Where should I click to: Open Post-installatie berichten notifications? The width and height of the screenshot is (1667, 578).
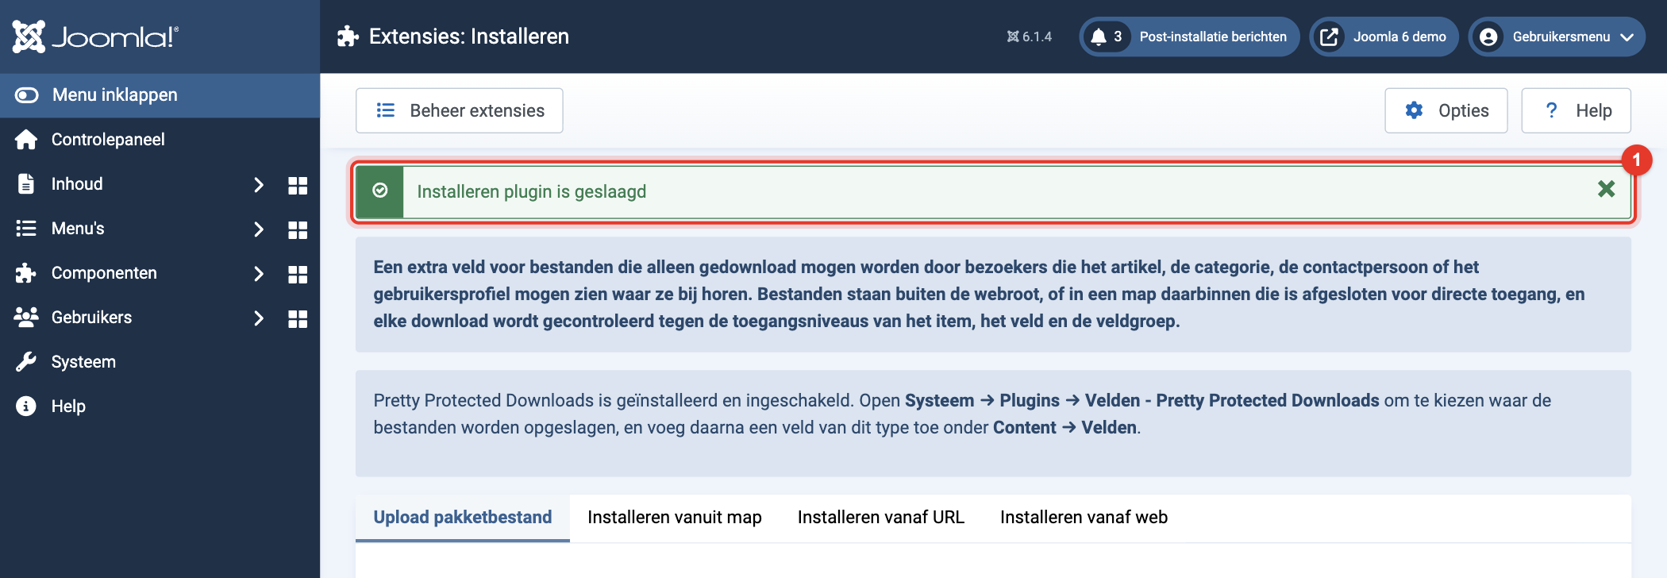coord(1189,37)
